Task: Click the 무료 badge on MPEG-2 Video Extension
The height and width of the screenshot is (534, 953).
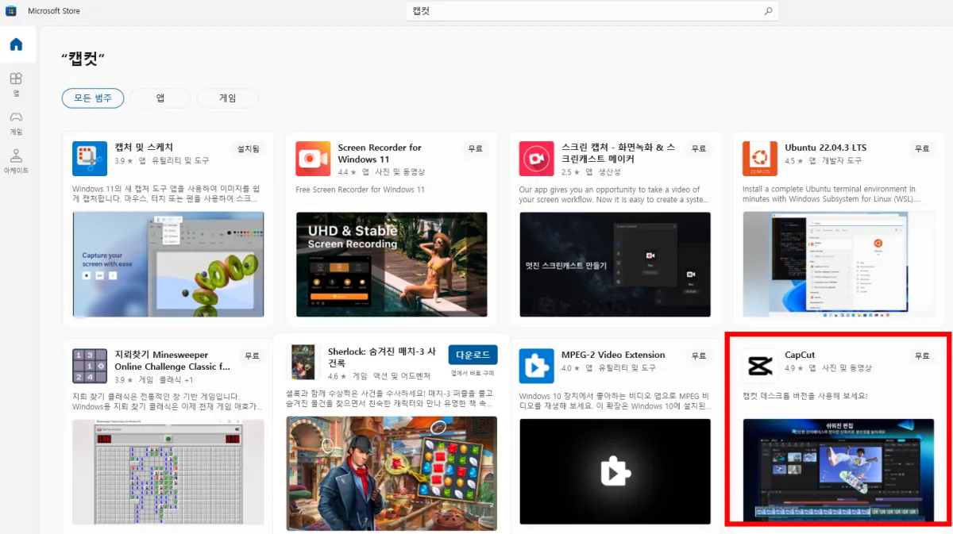Action: pyautogui.click(x=698, y=355)
